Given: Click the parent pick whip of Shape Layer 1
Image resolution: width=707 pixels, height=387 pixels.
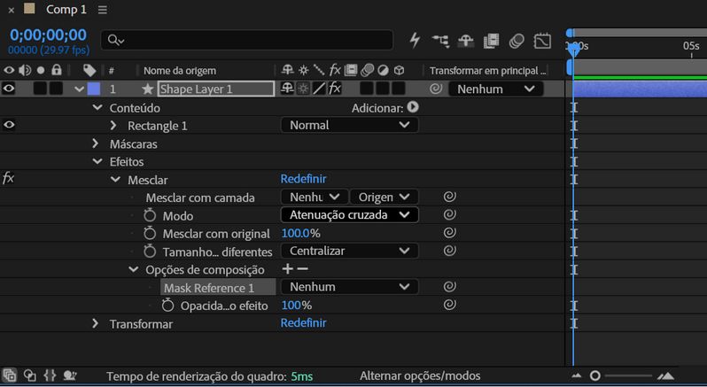Looking at the screenshot, I should click(x=436, y=89).
